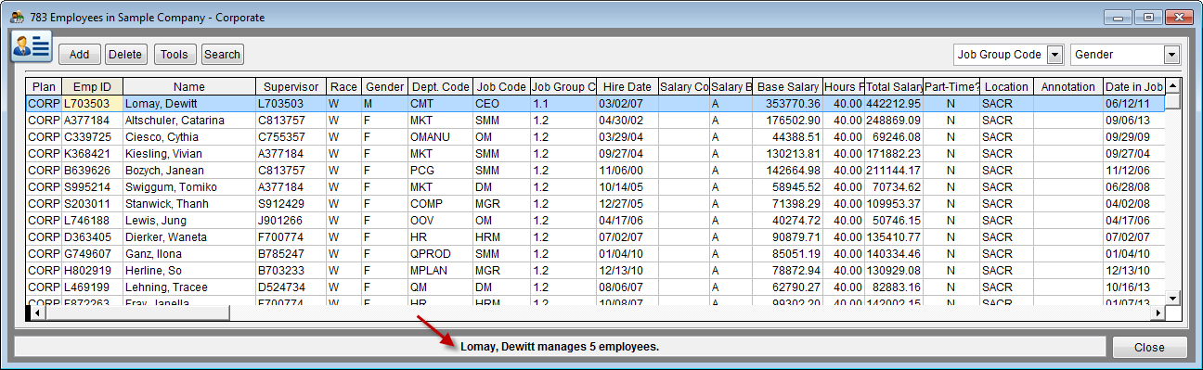
Task: Click job code cell CEO
Action: (501, 104)
